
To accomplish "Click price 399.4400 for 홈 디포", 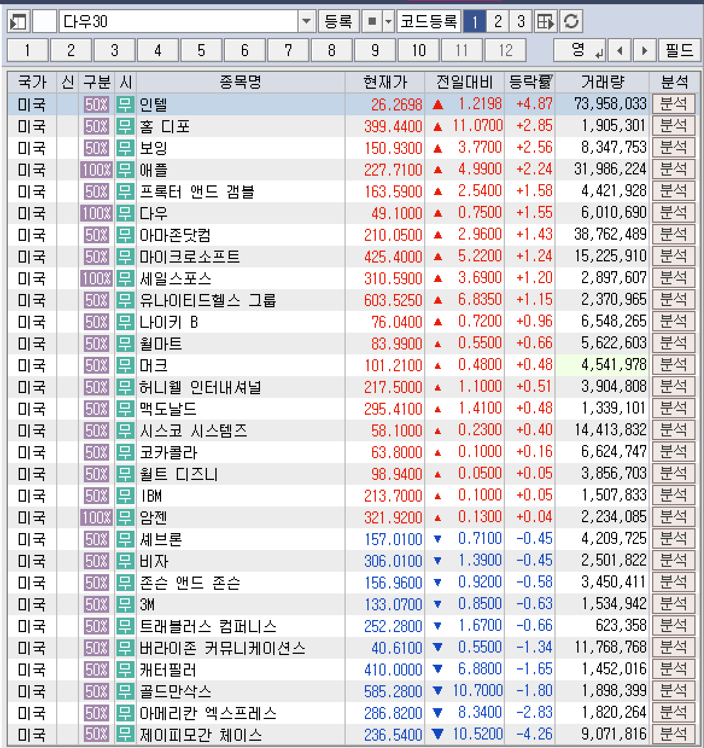I will point(393,126).
